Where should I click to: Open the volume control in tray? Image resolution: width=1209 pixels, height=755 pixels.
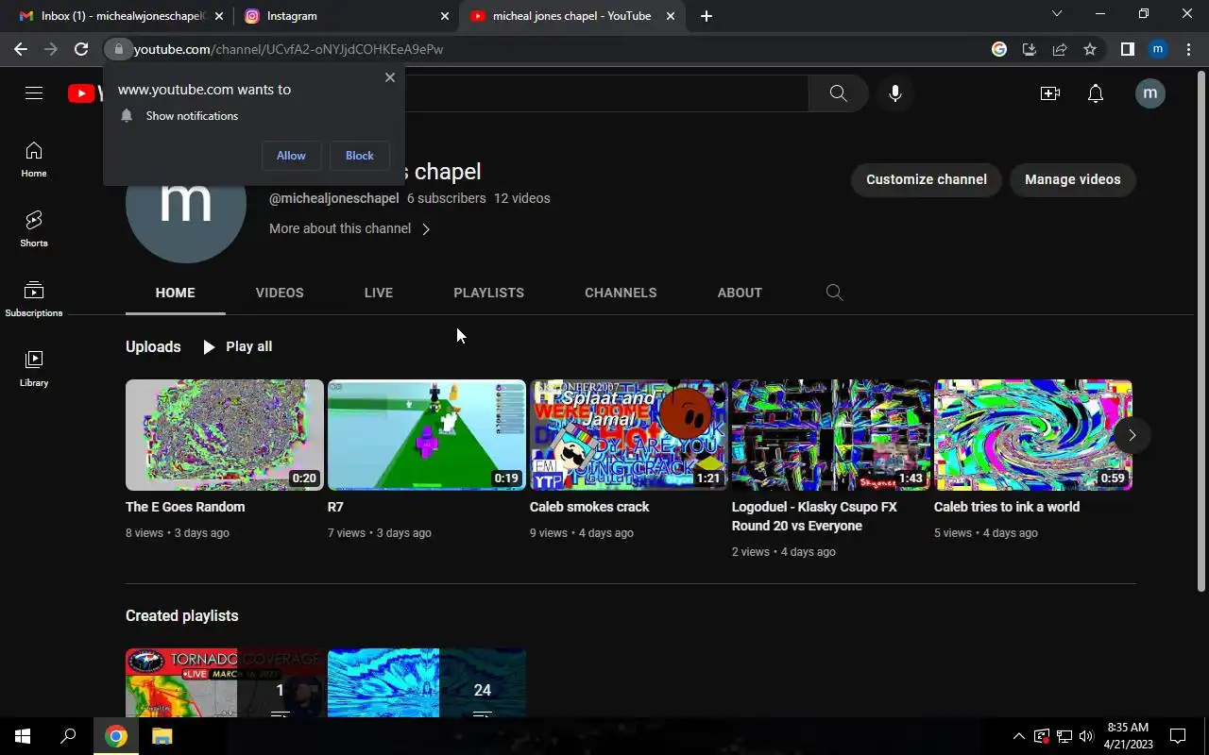1086,736
